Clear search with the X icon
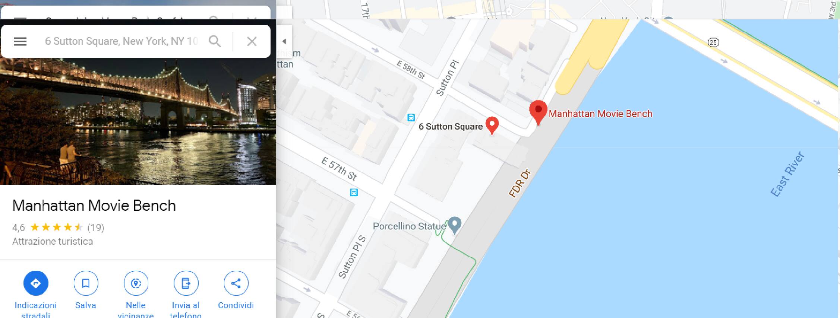The height and width of the screenshot is (318, 840). (x=252, y=41)
